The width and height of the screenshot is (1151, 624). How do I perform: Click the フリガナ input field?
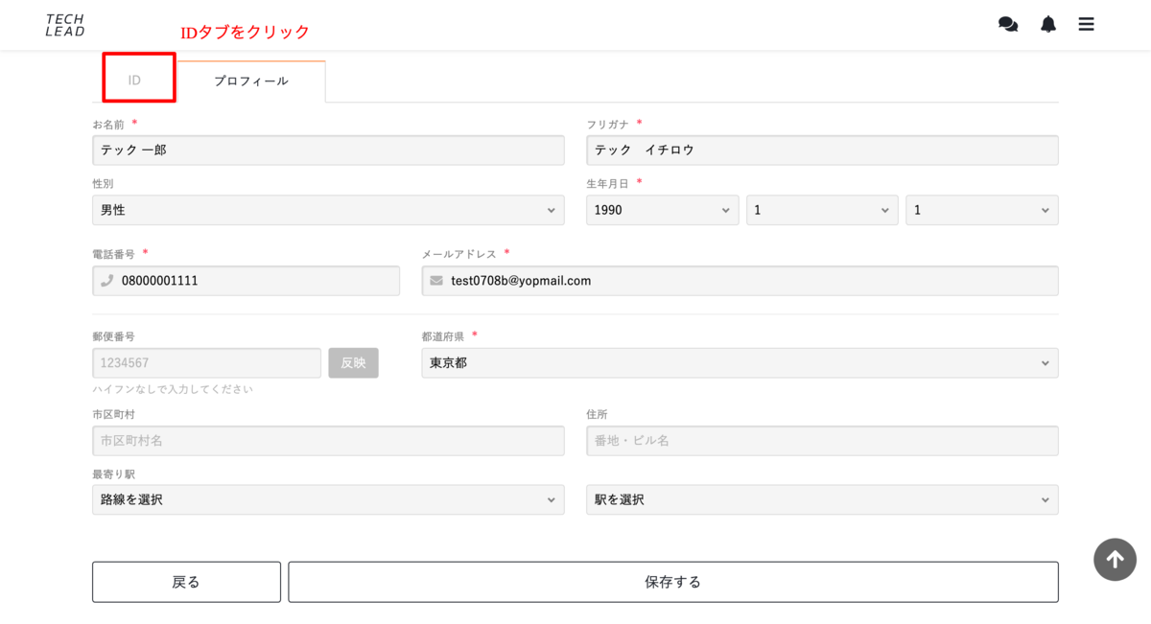pyautogui.click(x=822, y=150)
